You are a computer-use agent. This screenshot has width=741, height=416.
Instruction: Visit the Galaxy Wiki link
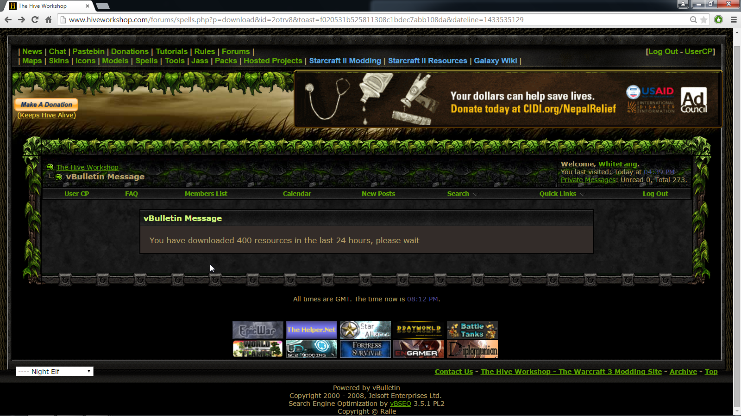tap(496, 61)
